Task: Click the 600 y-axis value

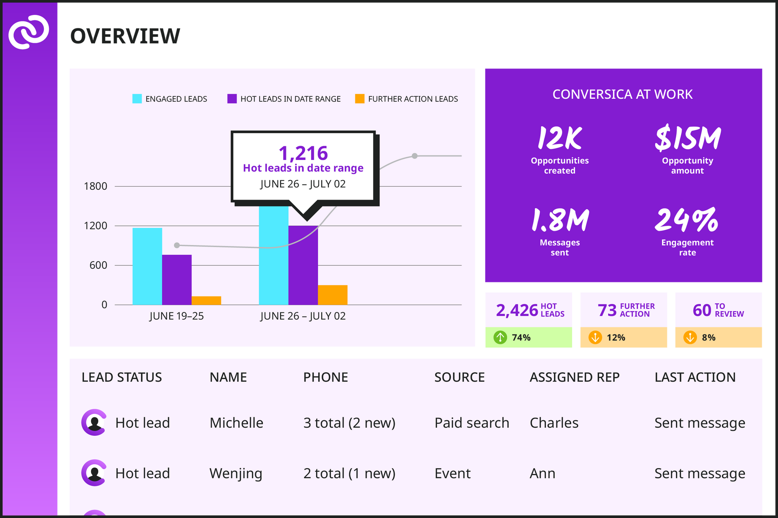Action: [x=98, y=265]
